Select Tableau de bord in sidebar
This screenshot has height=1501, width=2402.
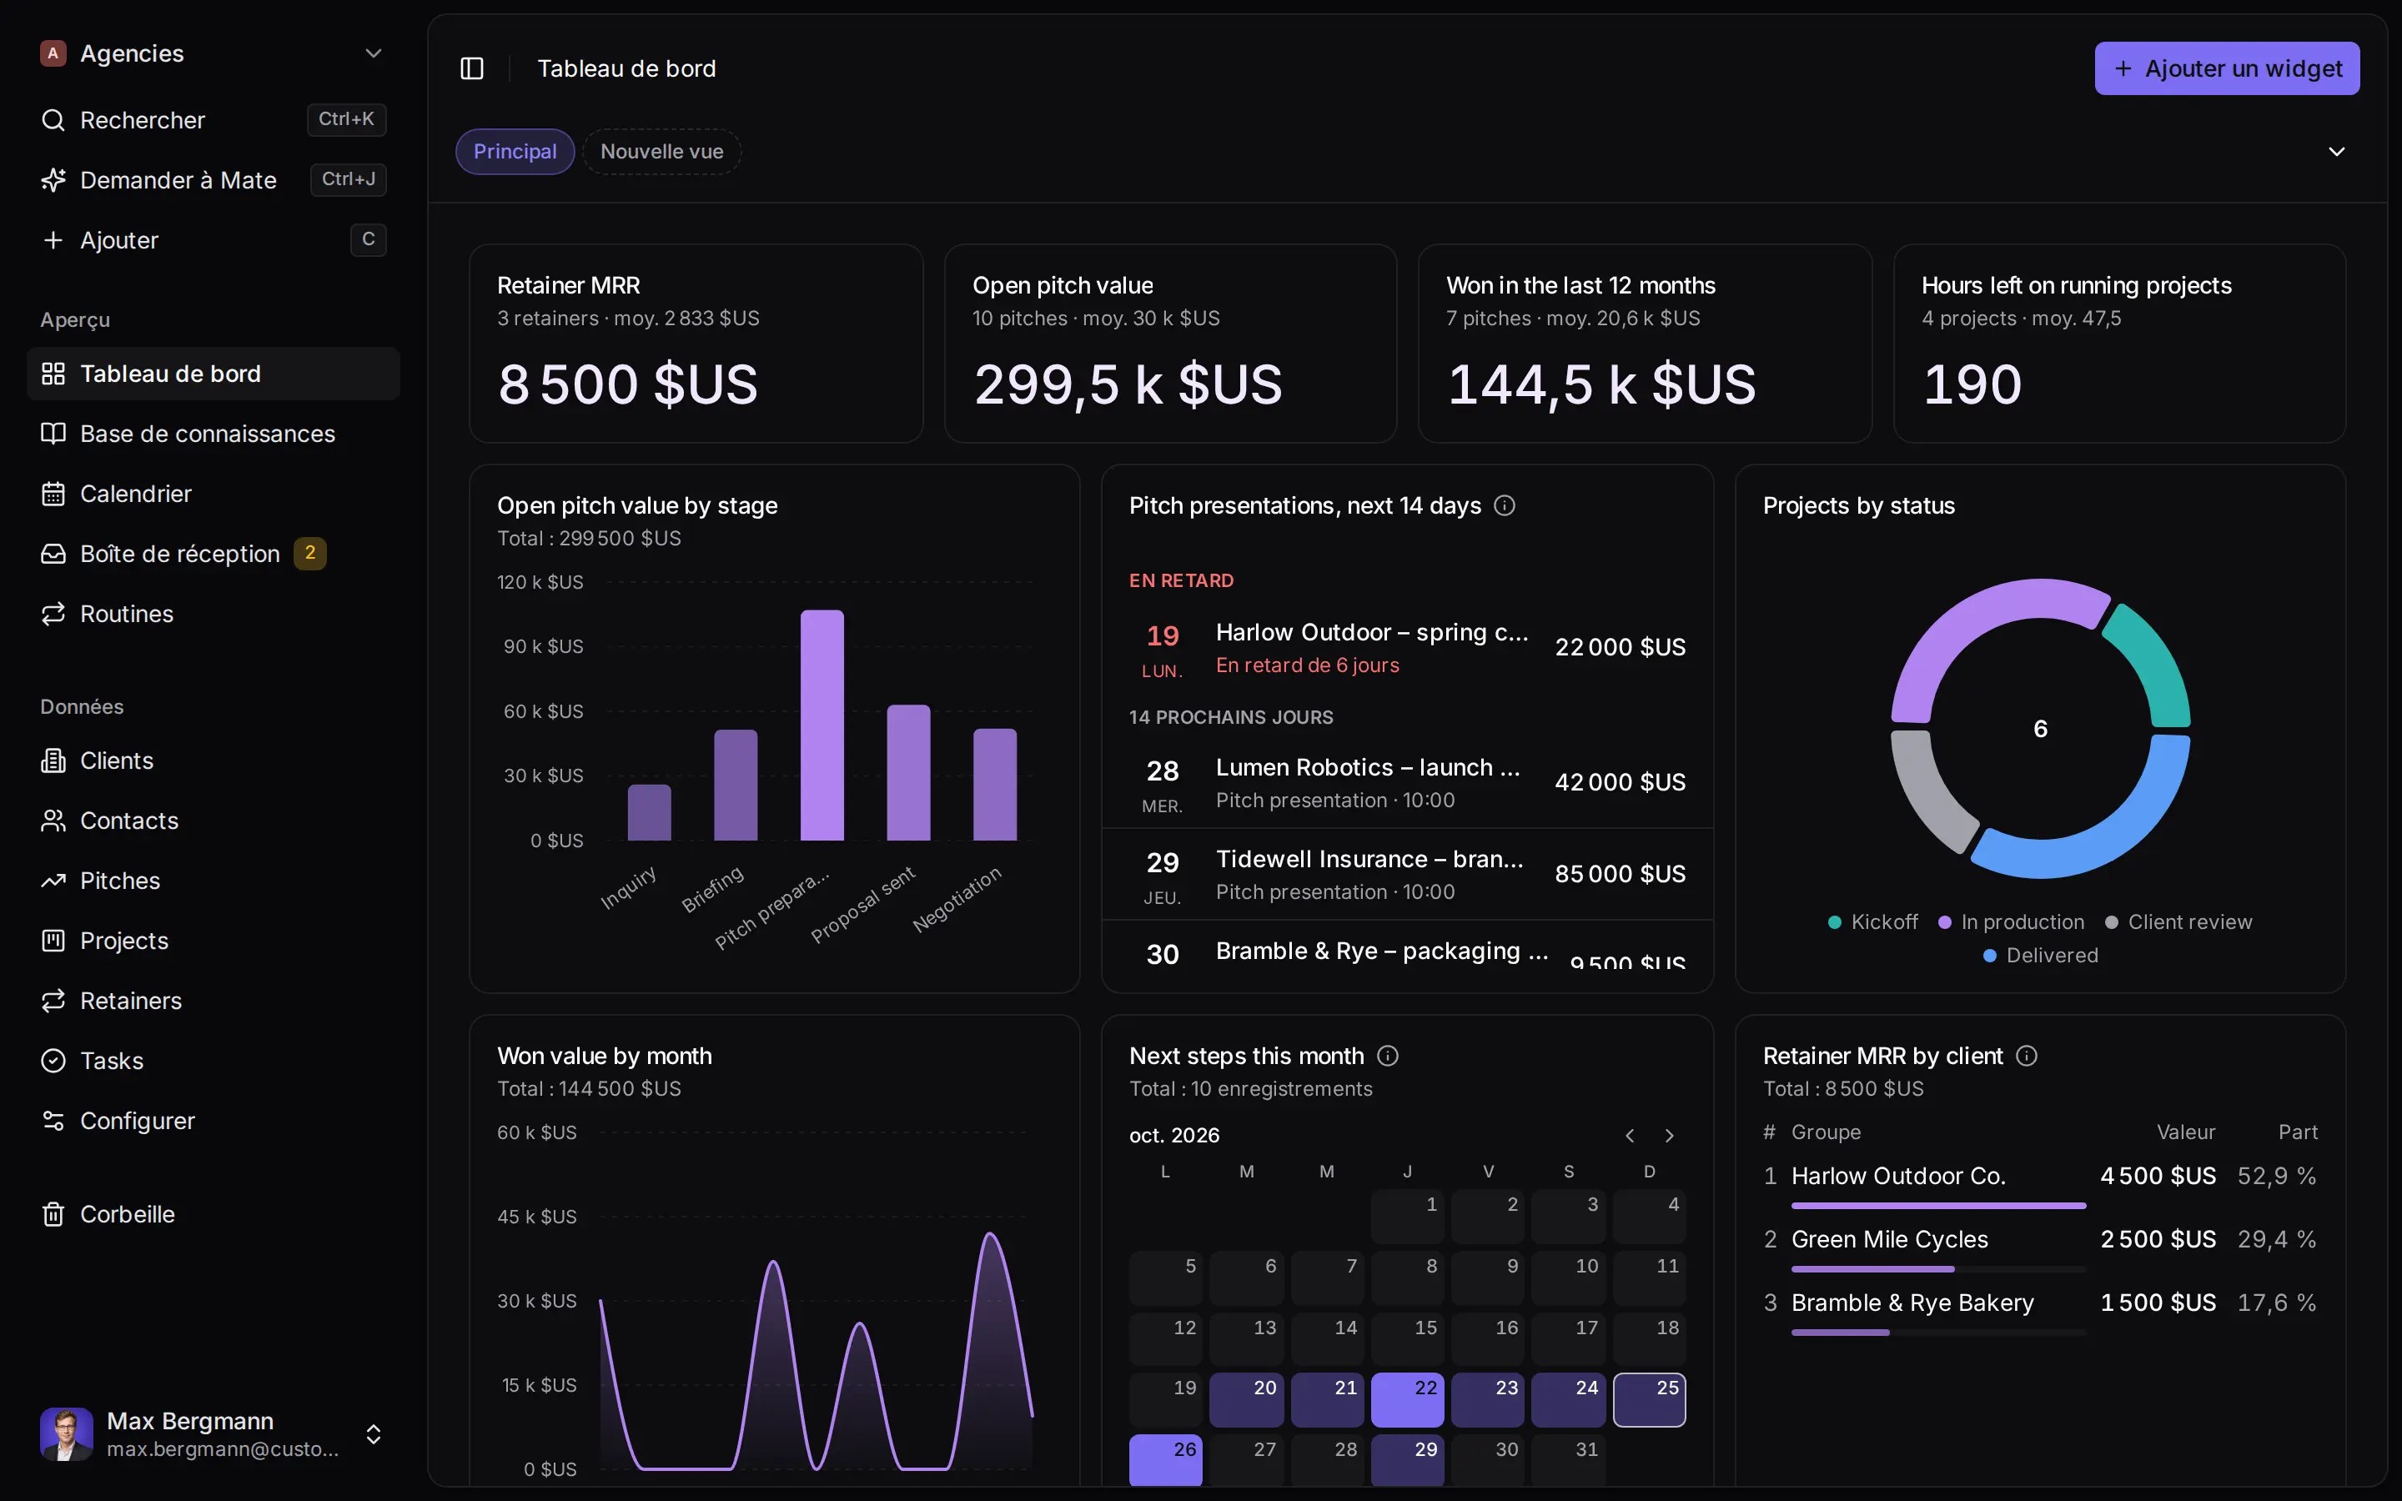pyautogui.click(x=214, y=374)
